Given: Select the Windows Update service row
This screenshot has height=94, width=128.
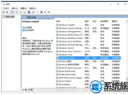Looking at the screenshot, I should [88, 58].
